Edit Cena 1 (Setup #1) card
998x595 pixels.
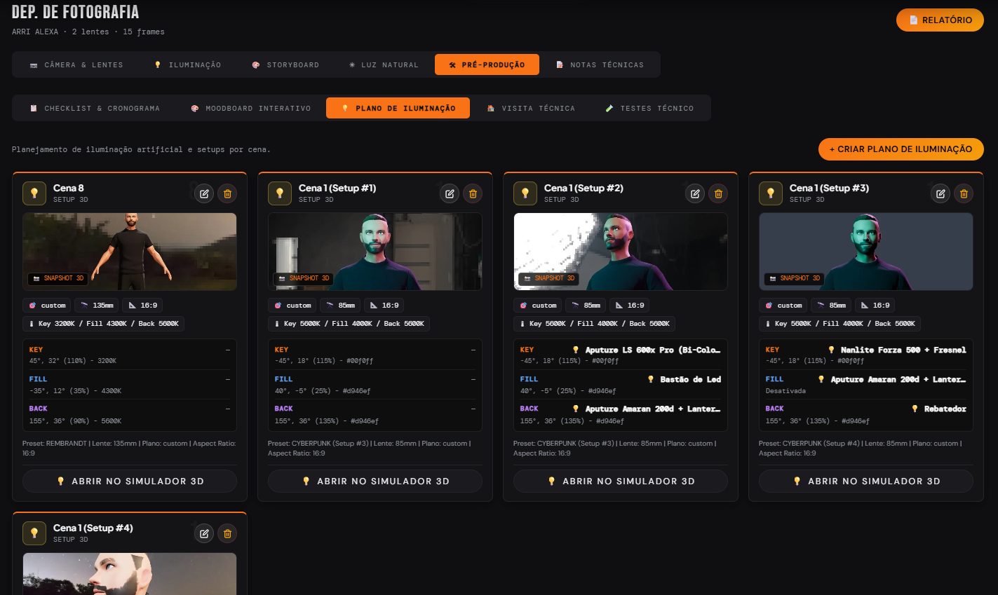[x=450, y=193]
